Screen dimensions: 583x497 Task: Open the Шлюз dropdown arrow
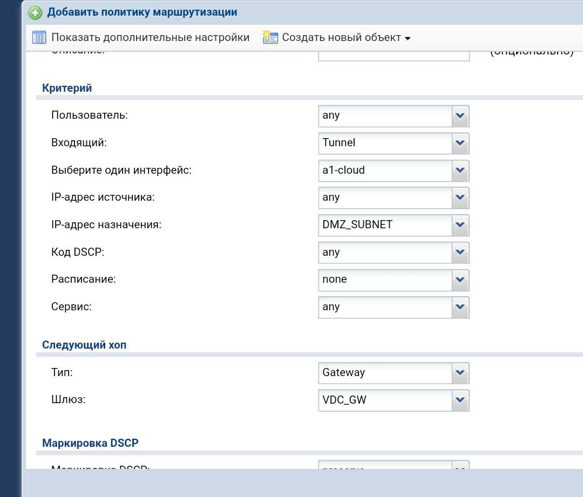460,400
